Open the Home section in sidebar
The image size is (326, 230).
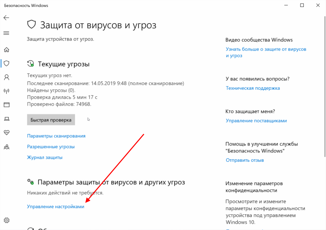click(6, 50)
